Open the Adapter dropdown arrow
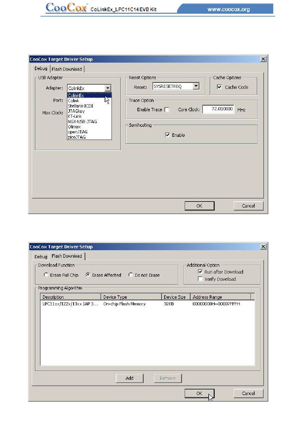The image size is (296, 439). [x=107, y=88]
